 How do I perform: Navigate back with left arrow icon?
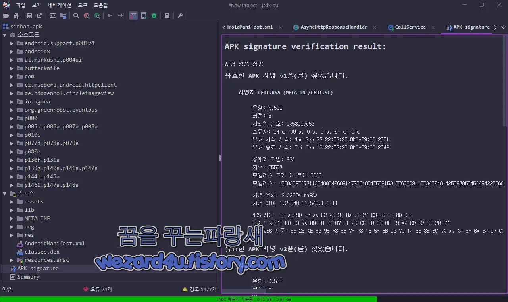(110, 16)
